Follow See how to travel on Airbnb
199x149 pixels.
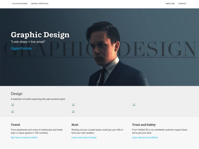tap(24, 138)
